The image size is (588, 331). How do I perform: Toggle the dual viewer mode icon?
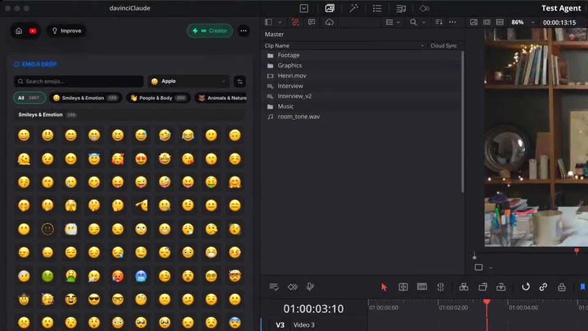[487, 22]
